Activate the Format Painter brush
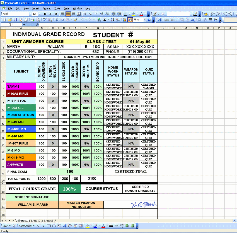237x233 pixels. pyautogui.click(x=76, y=20)
